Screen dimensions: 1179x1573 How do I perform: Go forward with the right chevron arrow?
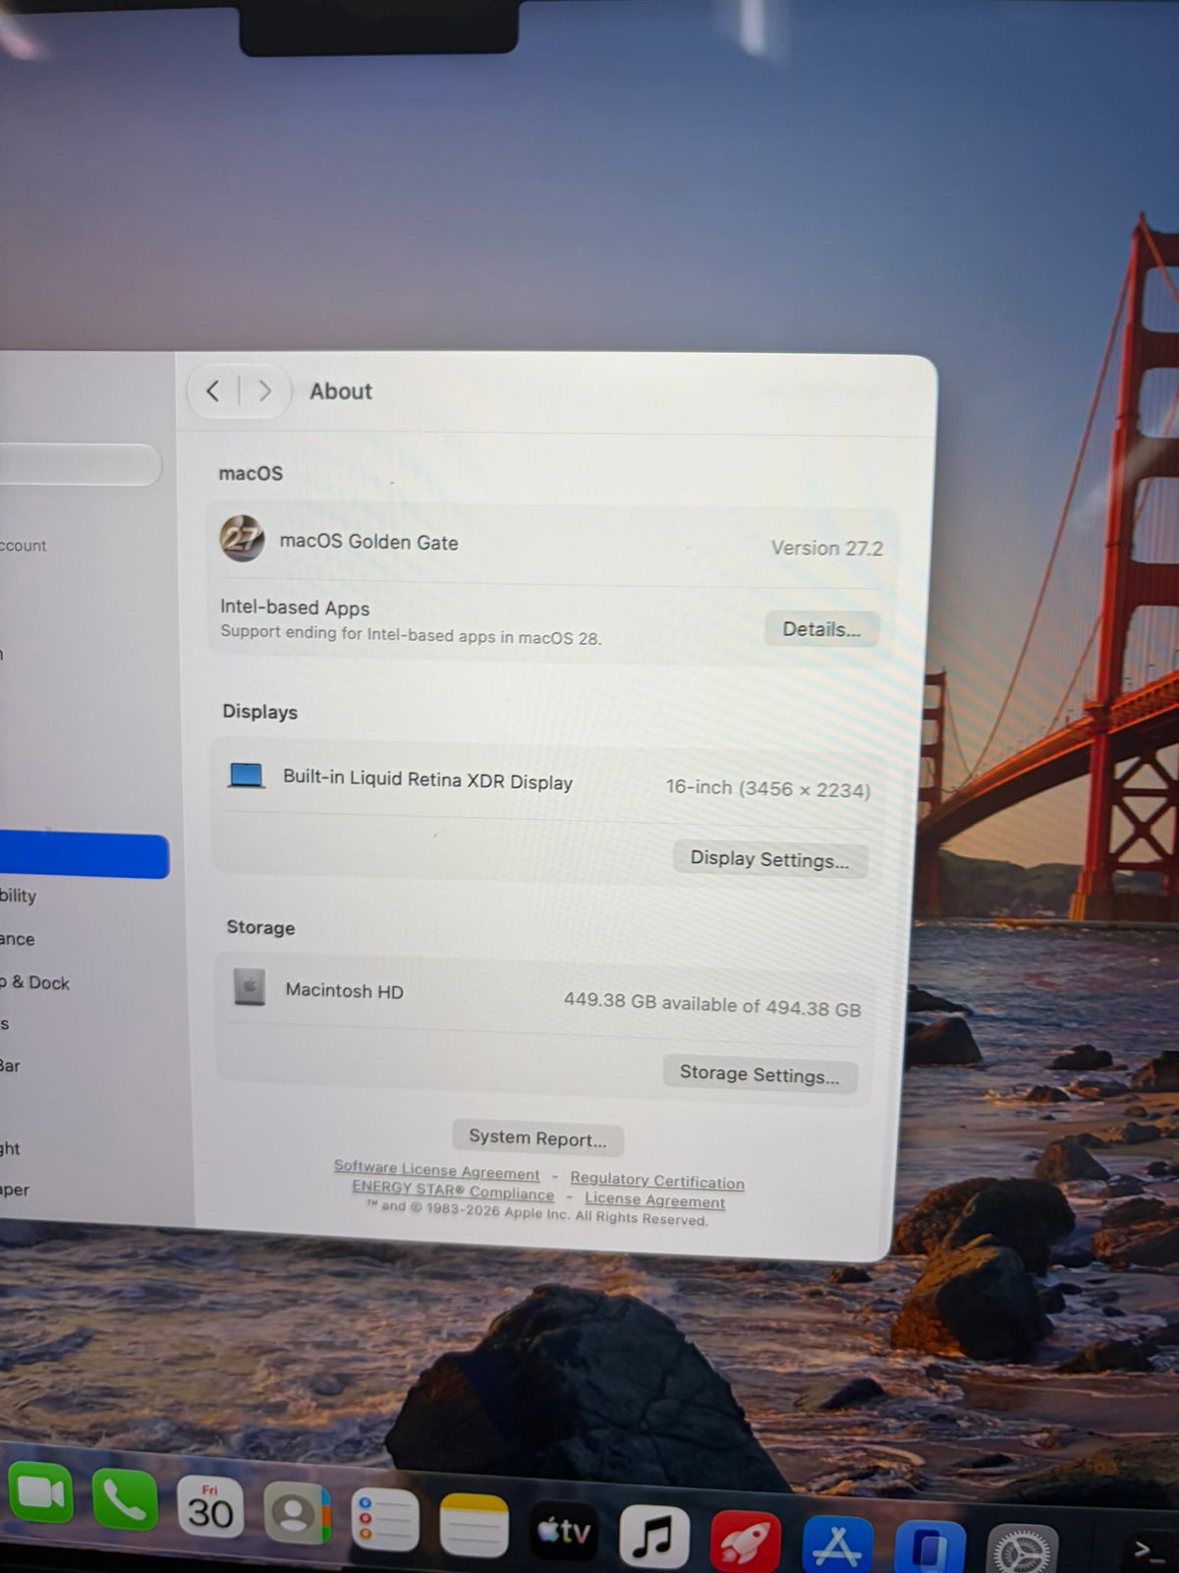point(264,391)
